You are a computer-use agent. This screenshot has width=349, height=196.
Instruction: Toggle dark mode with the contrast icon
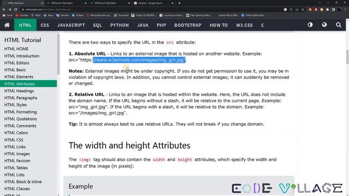pos(310,24)
